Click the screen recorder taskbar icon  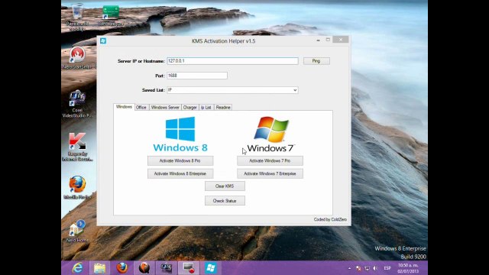tap(189, 268)
